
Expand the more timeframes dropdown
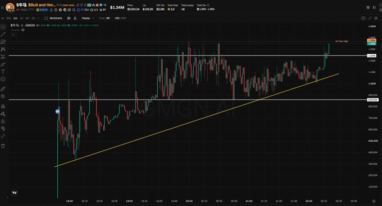point(39,18)
